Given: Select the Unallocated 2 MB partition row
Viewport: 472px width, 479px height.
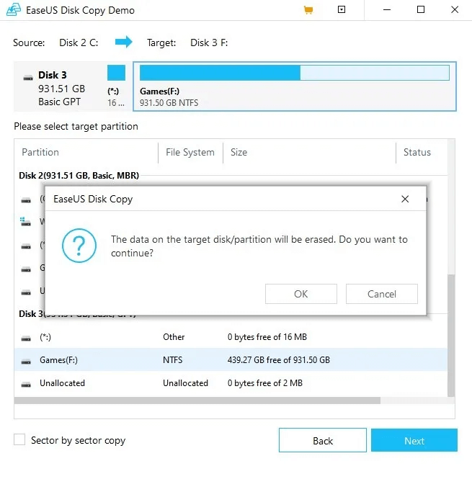Looking at the screenshot, I should (231, 383).
